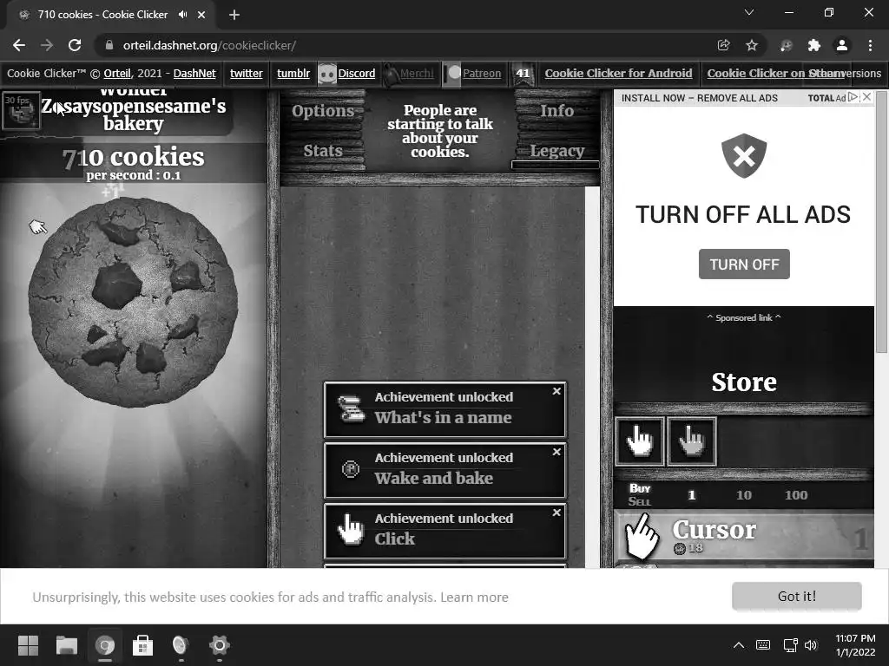Switch store to Sell mode
Screen dimensions: 889x666
point(640,501)
